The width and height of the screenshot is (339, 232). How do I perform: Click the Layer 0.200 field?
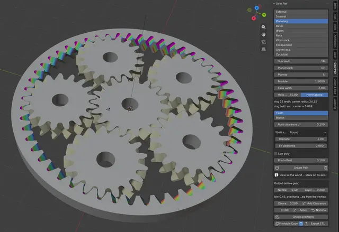tap(314, 190)
